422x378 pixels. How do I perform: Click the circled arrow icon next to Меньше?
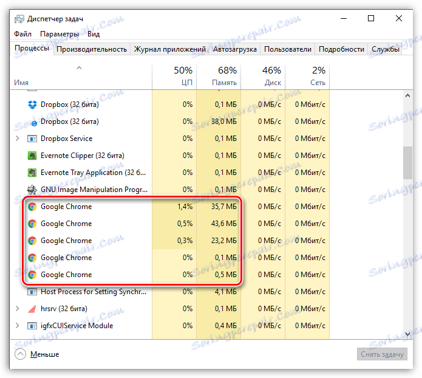tap(21, 354)
